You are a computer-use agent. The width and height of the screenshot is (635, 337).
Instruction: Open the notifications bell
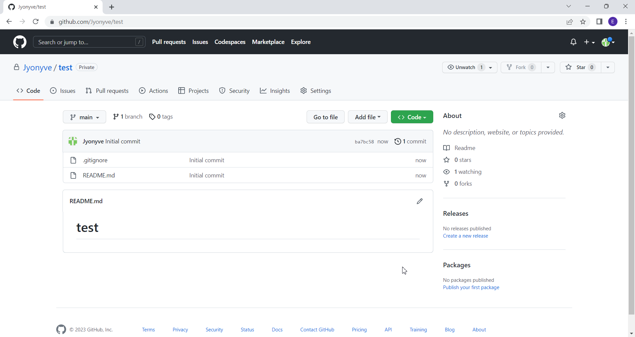tap(573, 42)
